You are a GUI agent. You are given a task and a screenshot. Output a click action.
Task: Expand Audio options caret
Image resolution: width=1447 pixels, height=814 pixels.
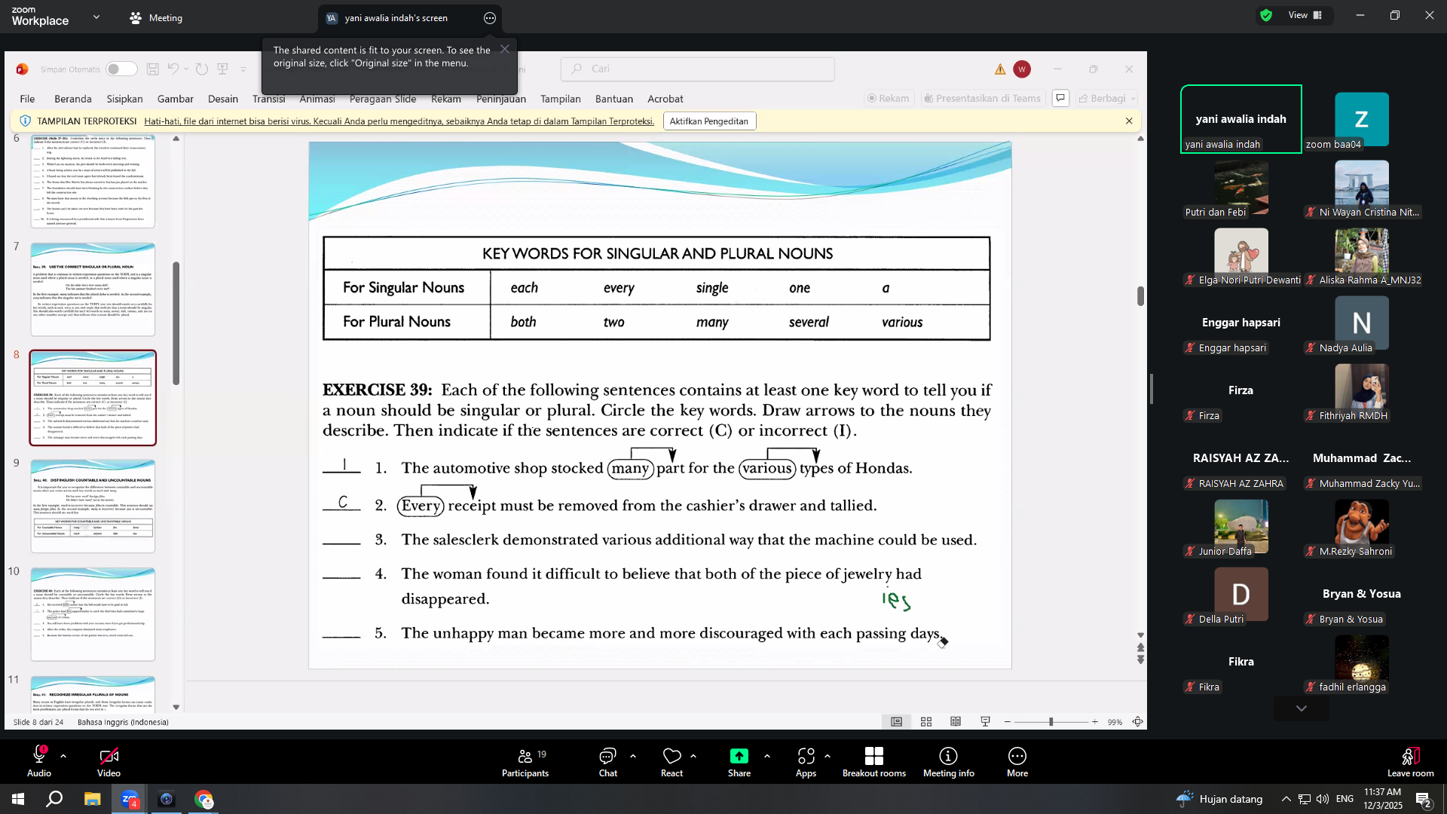(63, 755)
